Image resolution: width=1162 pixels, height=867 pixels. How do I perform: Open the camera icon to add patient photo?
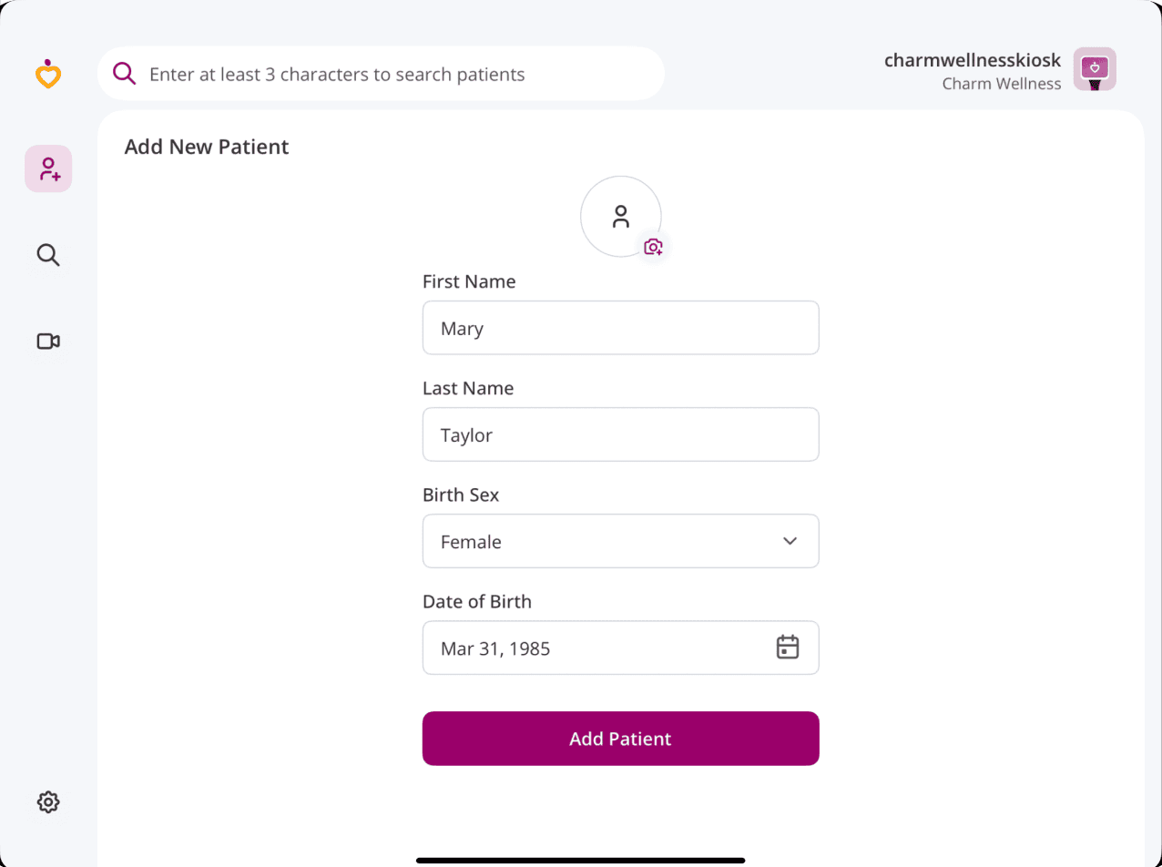coord(653,246)
